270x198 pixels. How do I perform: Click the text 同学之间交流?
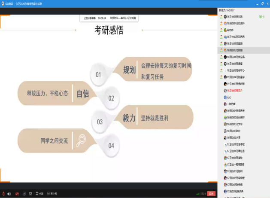click(54, 141)
